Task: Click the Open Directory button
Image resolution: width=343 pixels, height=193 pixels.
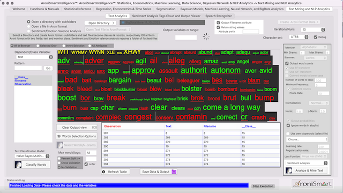Action: pos(100,23)
